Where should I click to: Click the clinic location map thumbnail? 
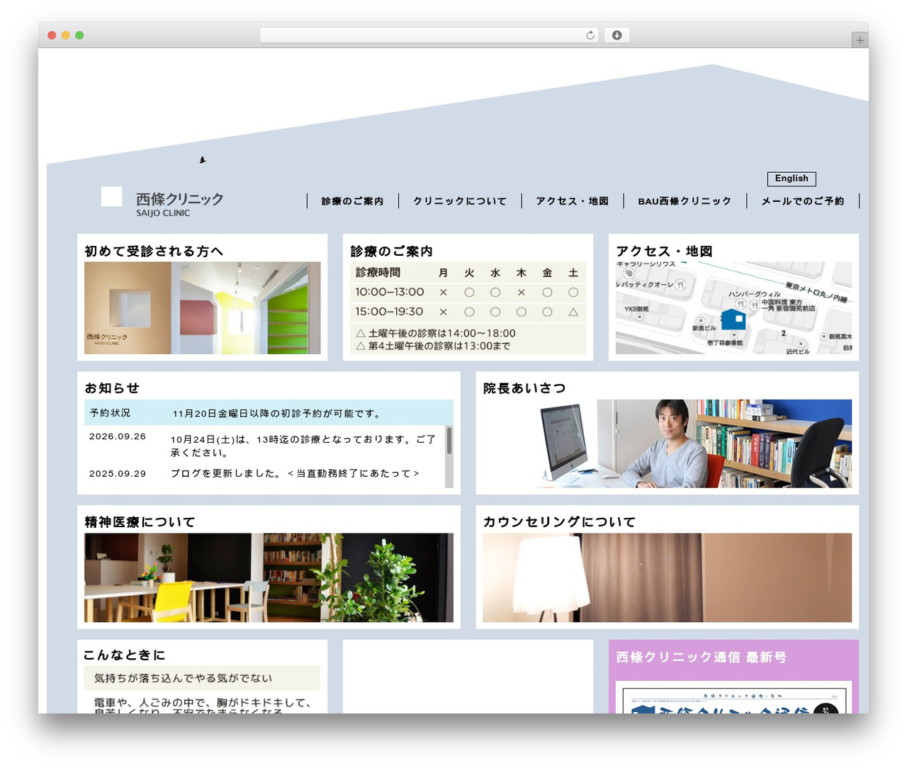pos(733,308)
